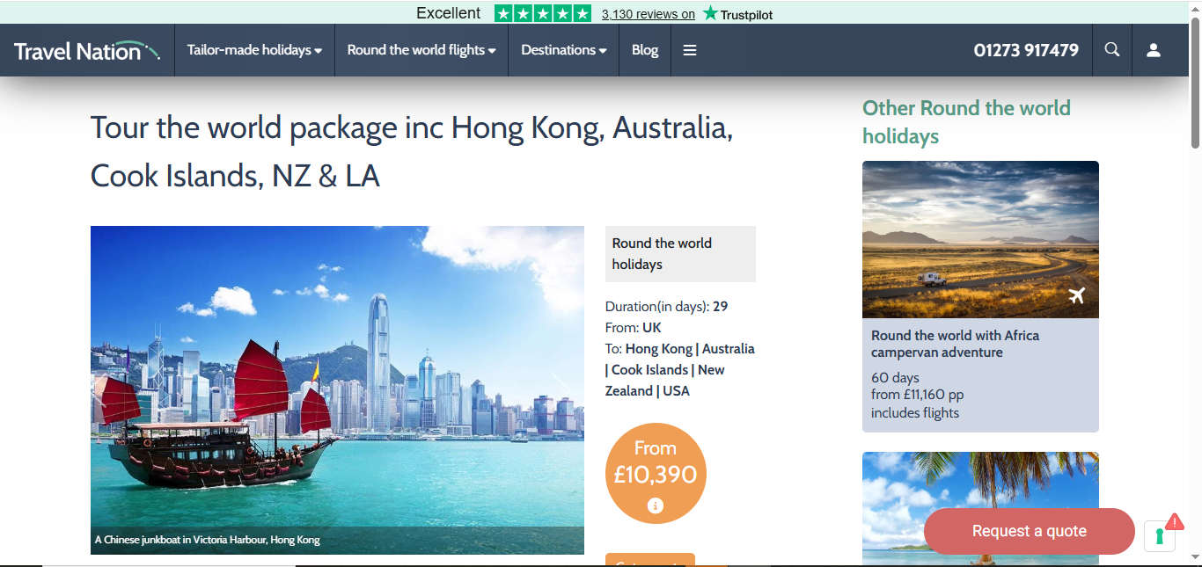The width and height of the screenshot is (1202, 567).
Task: Open the user account icon
Action: coord(1153,50)
